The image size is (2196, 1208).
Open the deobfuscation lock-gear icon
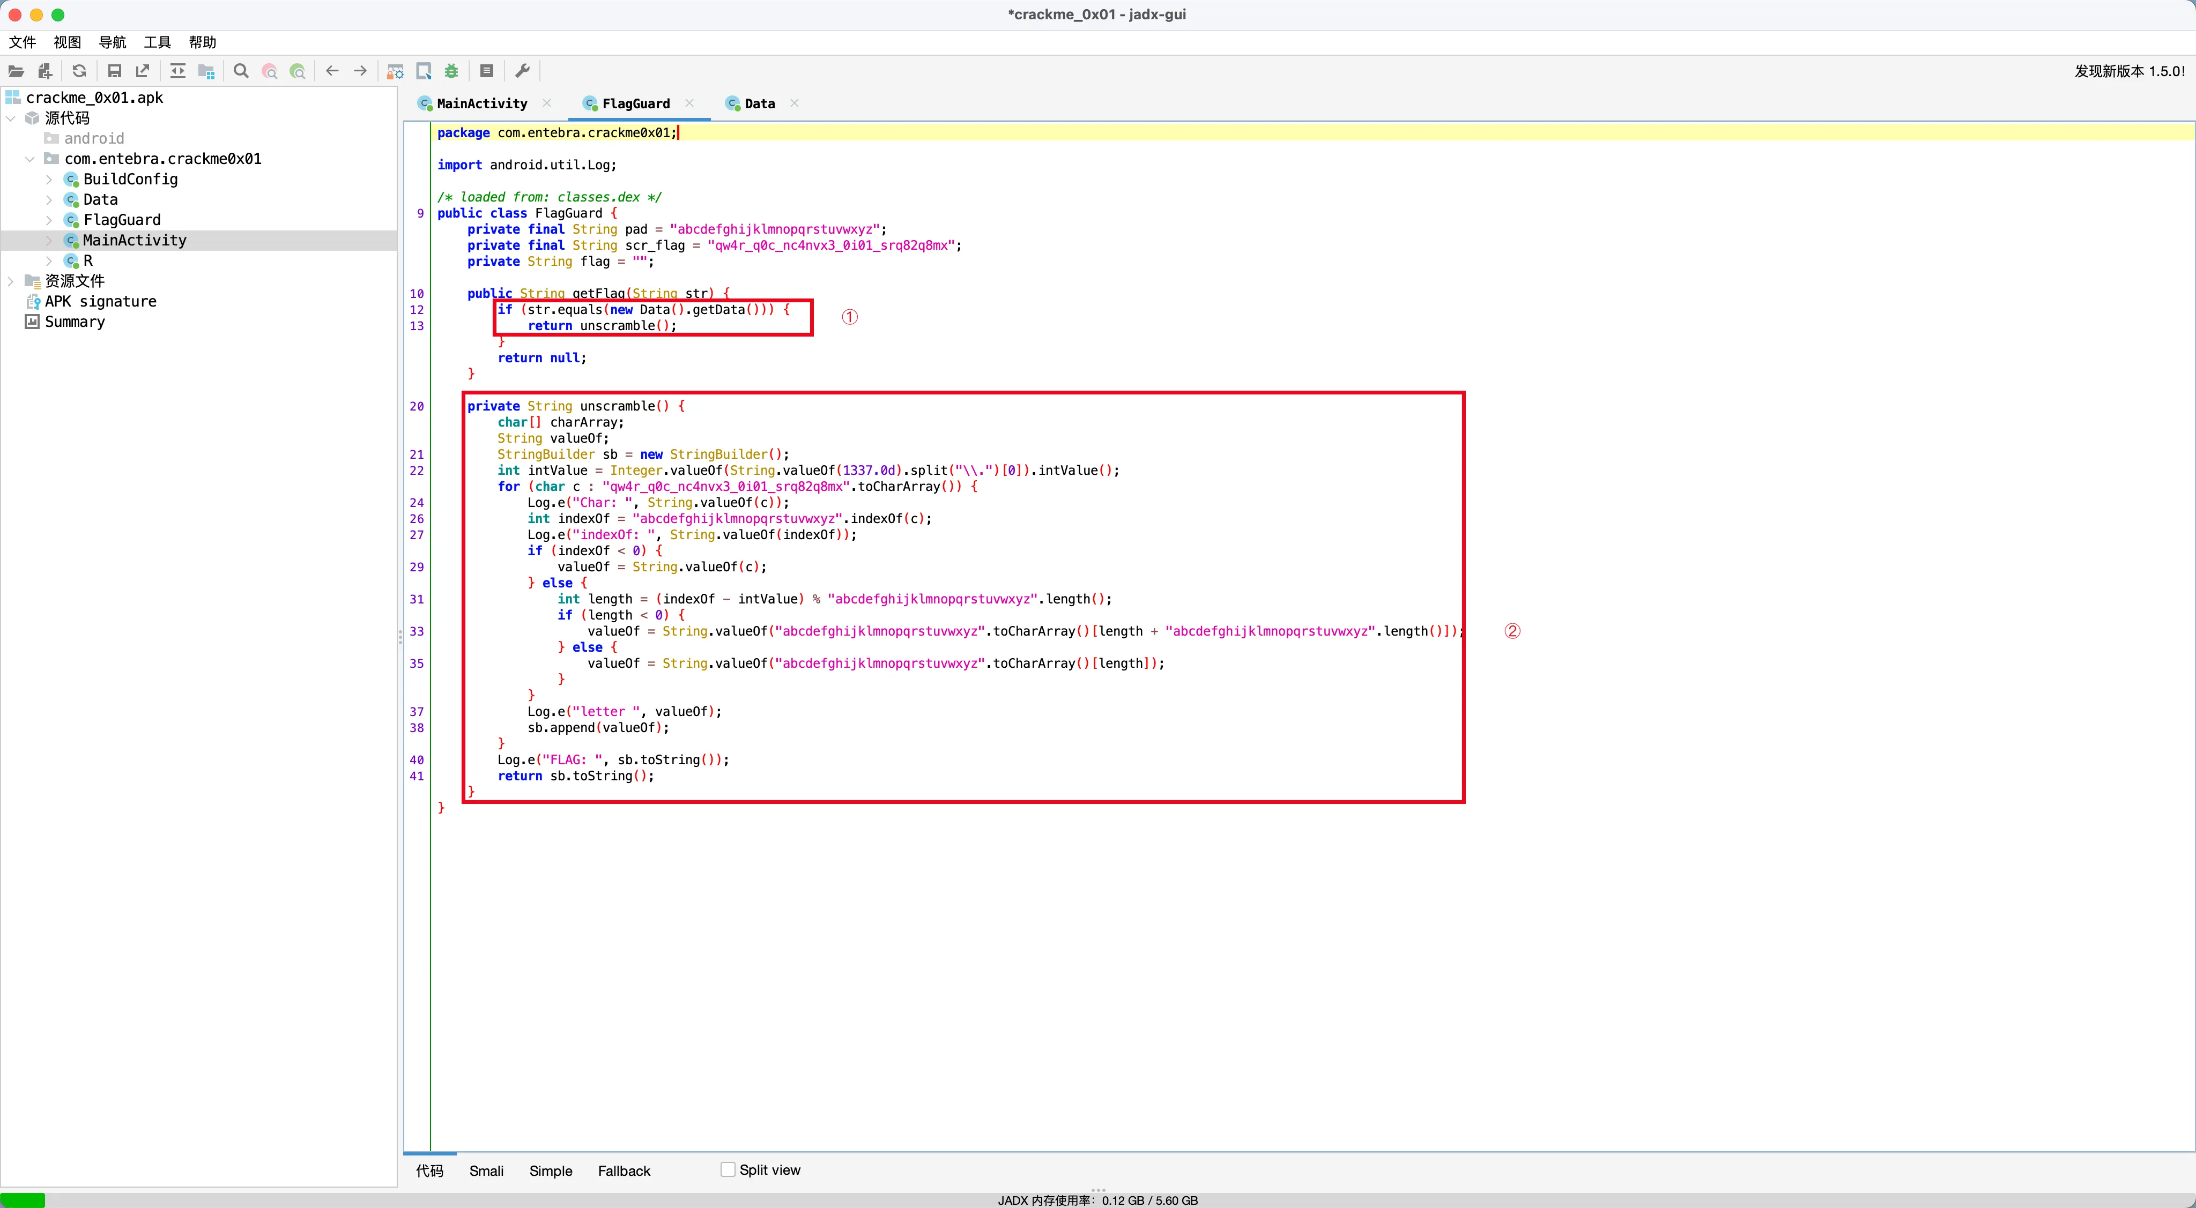point(395,71)
